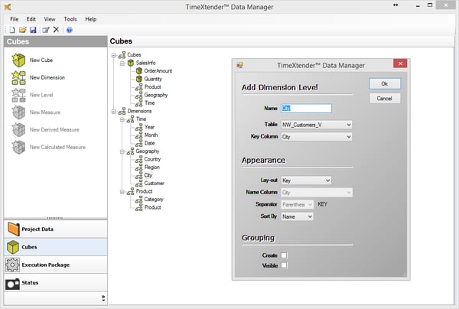Click the blue Help toolbar icon

tap(70, 30)
